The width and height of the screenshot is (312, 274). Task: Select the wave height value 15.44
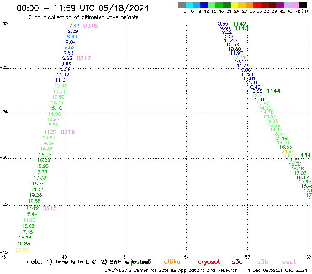tap(31, 214)
